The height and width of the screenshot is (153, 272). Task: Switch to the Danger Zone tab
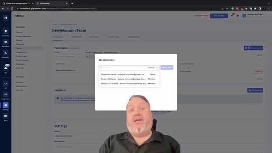133,37
